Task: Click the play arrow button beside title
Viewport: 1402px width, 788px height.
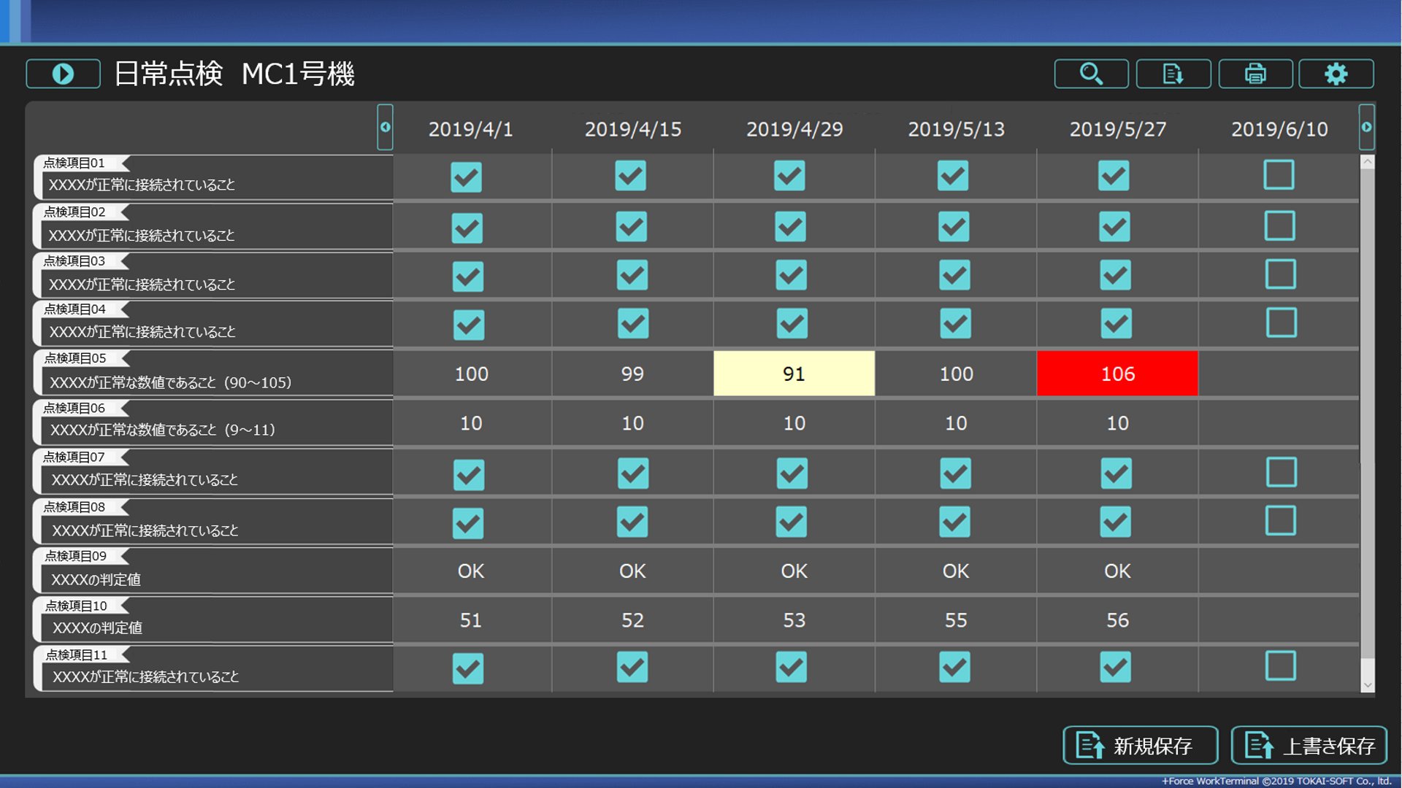Action: coord(63,74)
